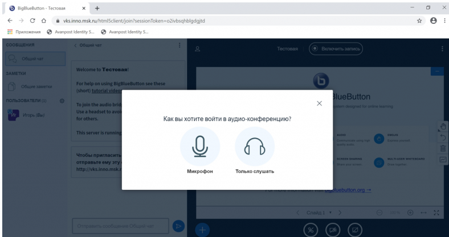
Task: Select the hand pan whiteboard tool
Action: click(443, 126)
